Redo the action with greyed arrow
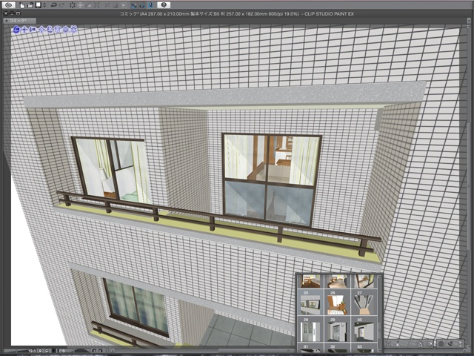 pyautogui.click(x=62, y=5)
